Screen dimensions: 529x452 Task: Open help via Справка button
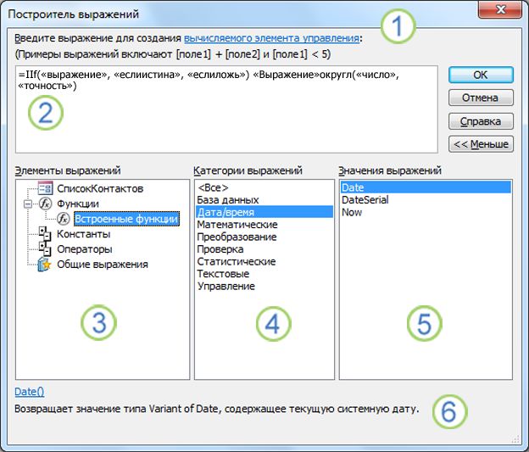click(481, 121)
